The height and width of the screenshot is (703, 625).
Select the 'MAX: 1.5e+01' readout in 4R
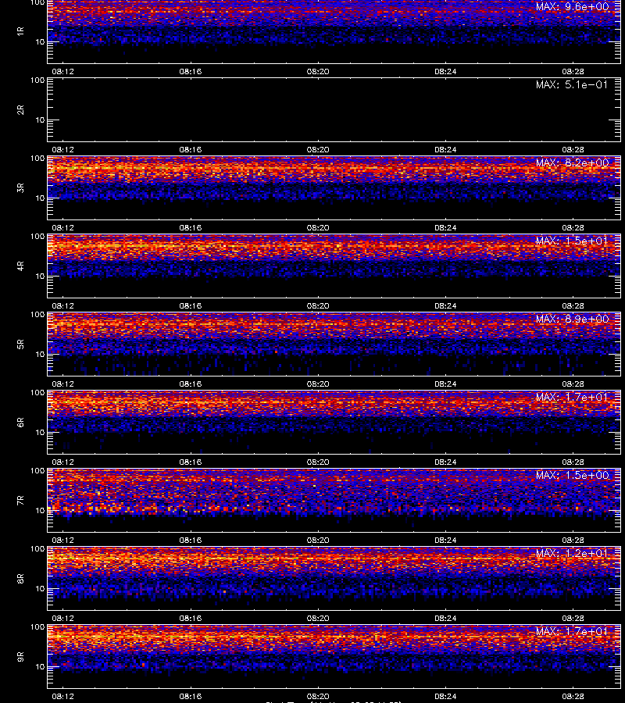[x=572, y=241]
